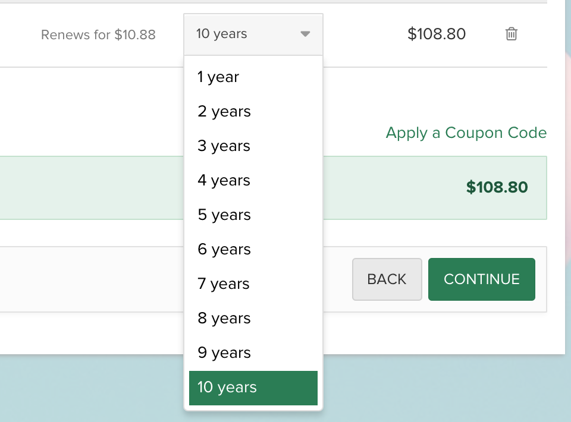
Task: Choose 2 years from the list
Action: pos(224,112)
